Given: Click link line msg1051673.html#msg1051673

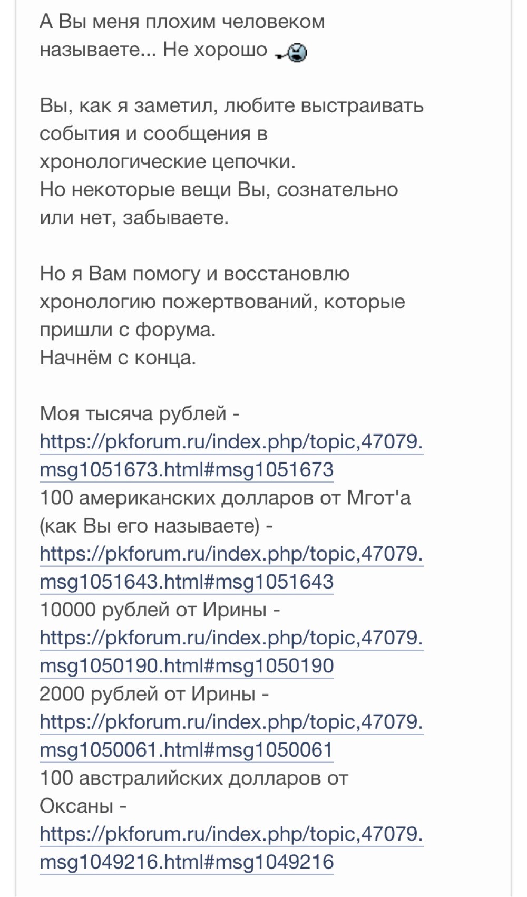Looking at the screenshot, I should pyautogui.click(x=187, y=469).
